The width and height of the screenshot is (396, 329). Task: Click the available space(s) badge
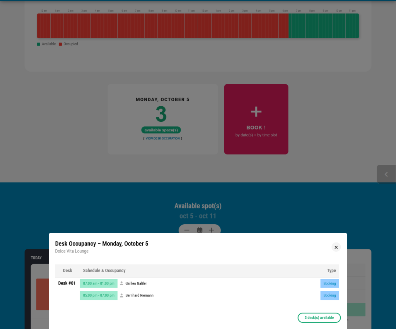[161, 130]
